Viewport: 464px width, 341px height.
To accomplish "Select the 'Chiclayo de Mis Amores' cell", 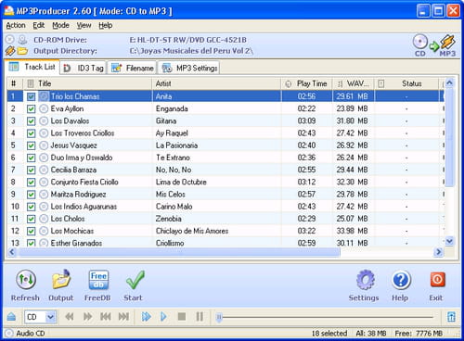I will [216, 231].
